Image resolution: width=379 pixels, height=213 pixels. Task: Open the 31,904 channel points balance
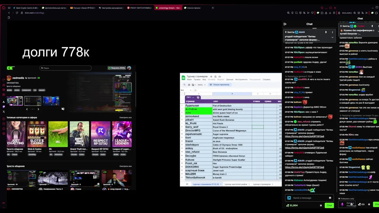click(292, 205)
